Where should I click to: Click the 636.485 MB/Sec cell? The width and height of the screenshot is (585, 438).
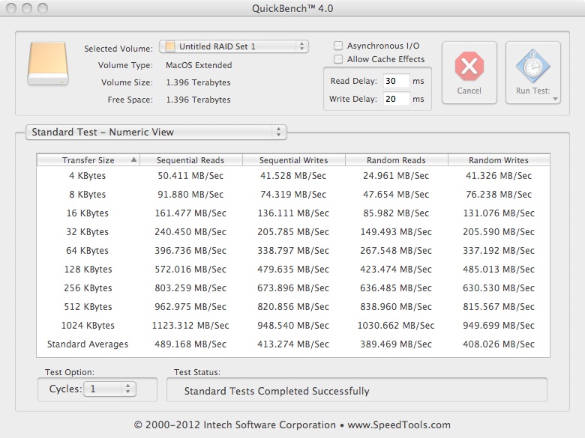pyautogui.click(x=396, y=288)
